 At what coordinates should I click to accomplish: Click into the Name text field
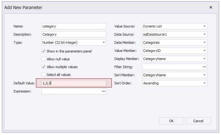point(74,27)
